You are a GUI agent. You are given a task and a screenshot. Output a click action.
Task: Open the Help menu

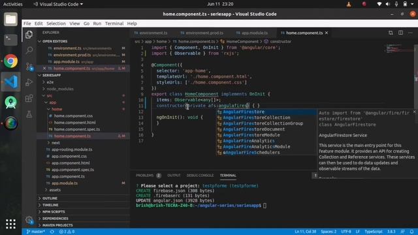coord(132,23)
